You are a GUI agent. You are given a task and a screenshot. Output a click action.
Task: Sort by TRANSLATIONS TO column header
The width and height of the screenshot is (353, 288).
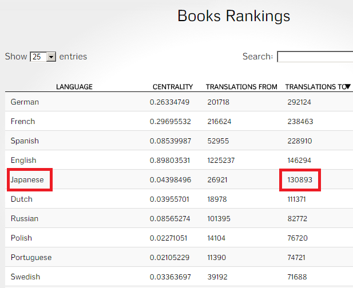pyautogui.click(x=316, y=87)
